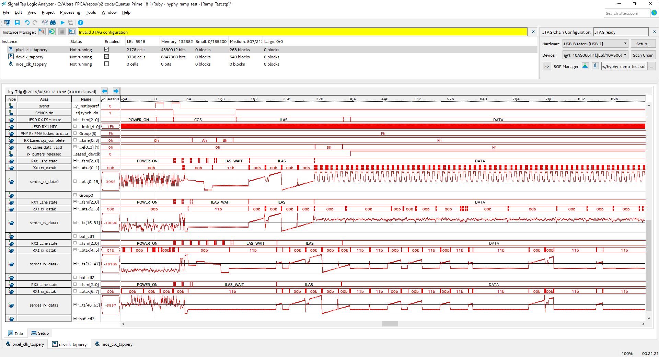The height and width of the screenshot is (357, 659).
Task: Click the previous log left arrow
Action: 105,91
